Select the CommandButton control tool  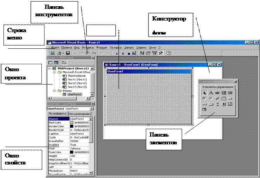[x=230, y=98]
